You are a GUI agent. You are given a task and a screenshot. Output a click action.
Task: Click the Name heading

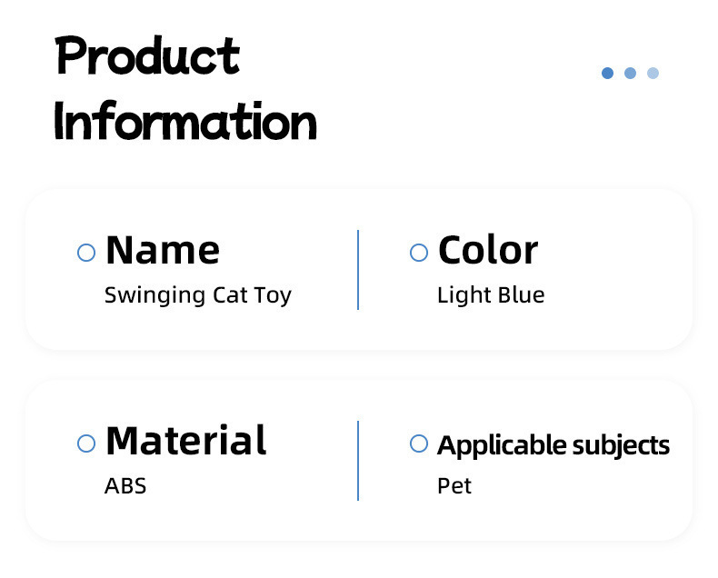click(163, 251)
